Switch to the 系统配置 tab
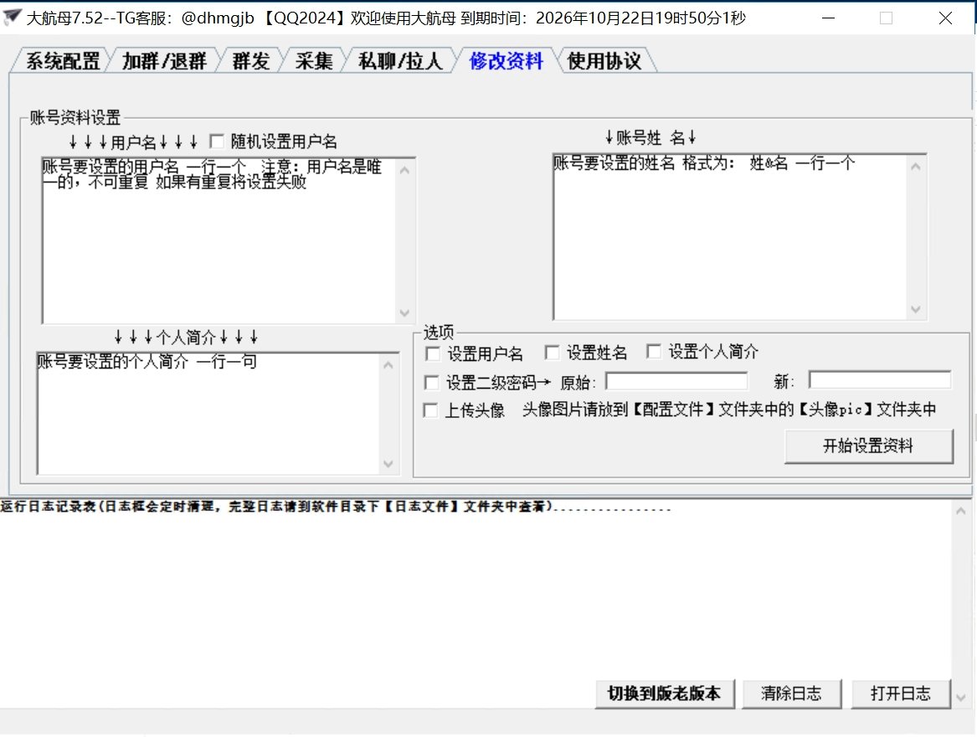 (62, 61)
